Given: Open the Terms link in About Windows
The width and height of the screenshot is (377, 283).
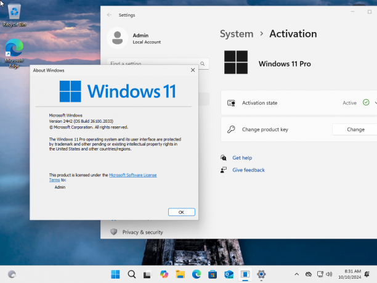Looking at the screenshot, I should click(55, 180).
